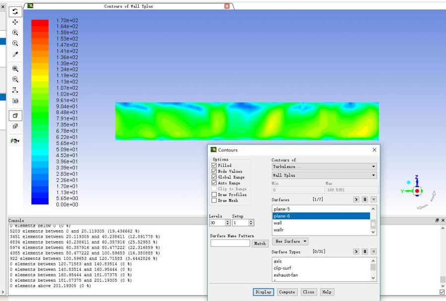Click the Close button in Contours dialog

308,292
